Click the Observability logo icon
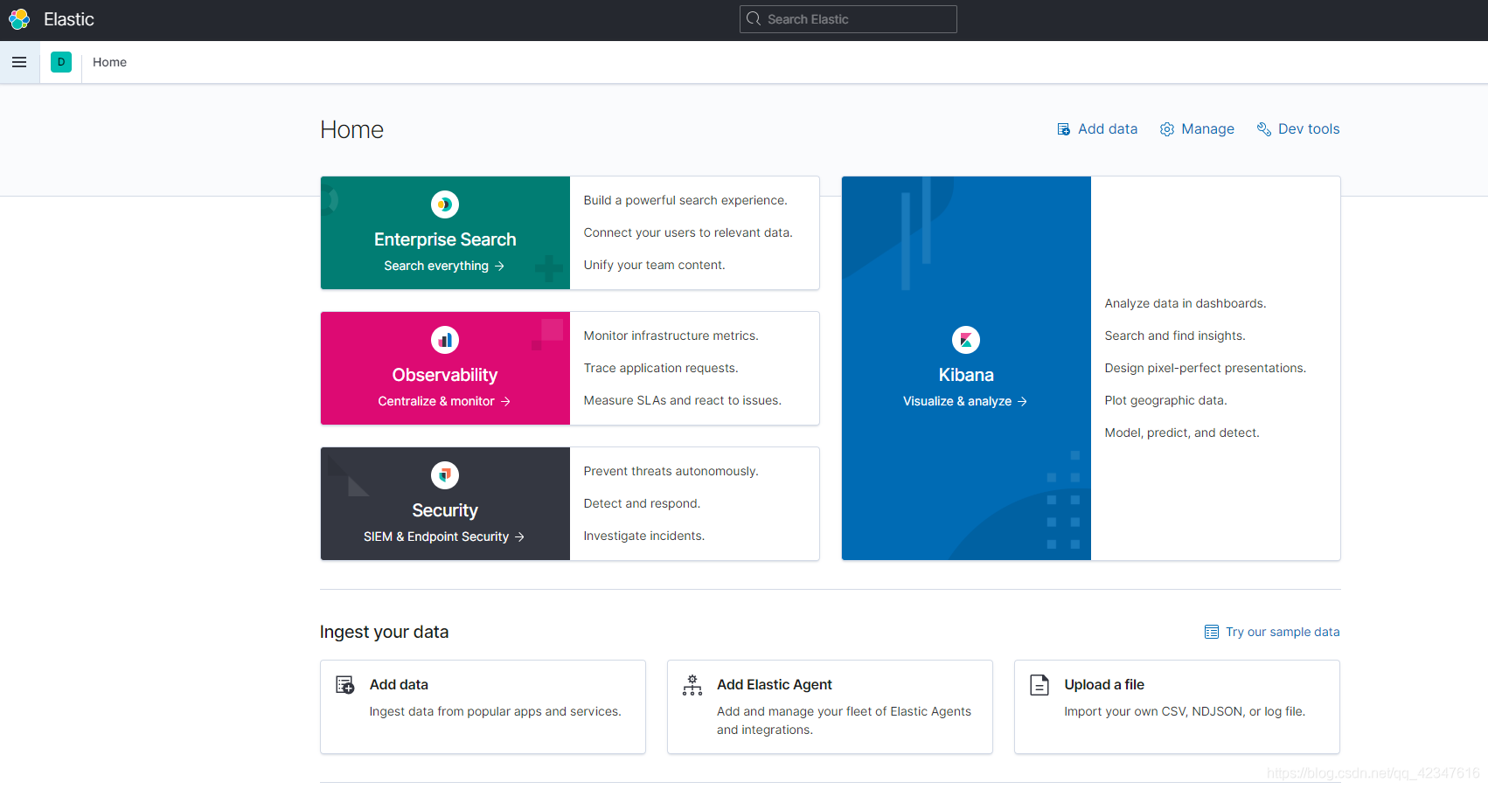The height and width of the screenshot is (789, 1488). (445, 340)
